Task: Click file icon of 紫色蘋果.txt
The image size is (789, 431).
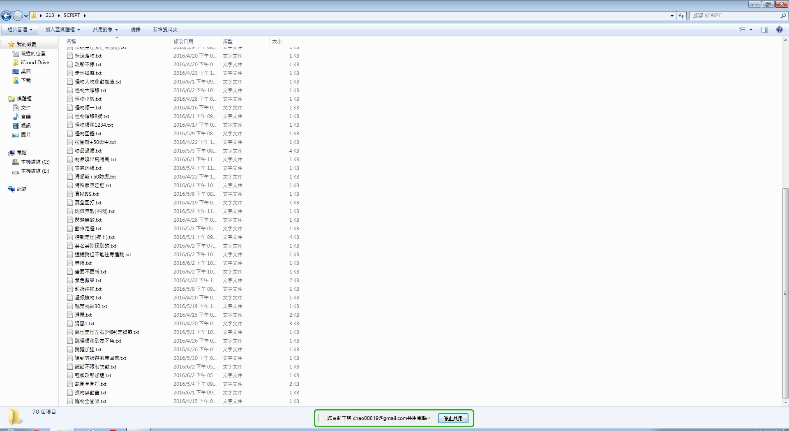Action: [70, 280]
